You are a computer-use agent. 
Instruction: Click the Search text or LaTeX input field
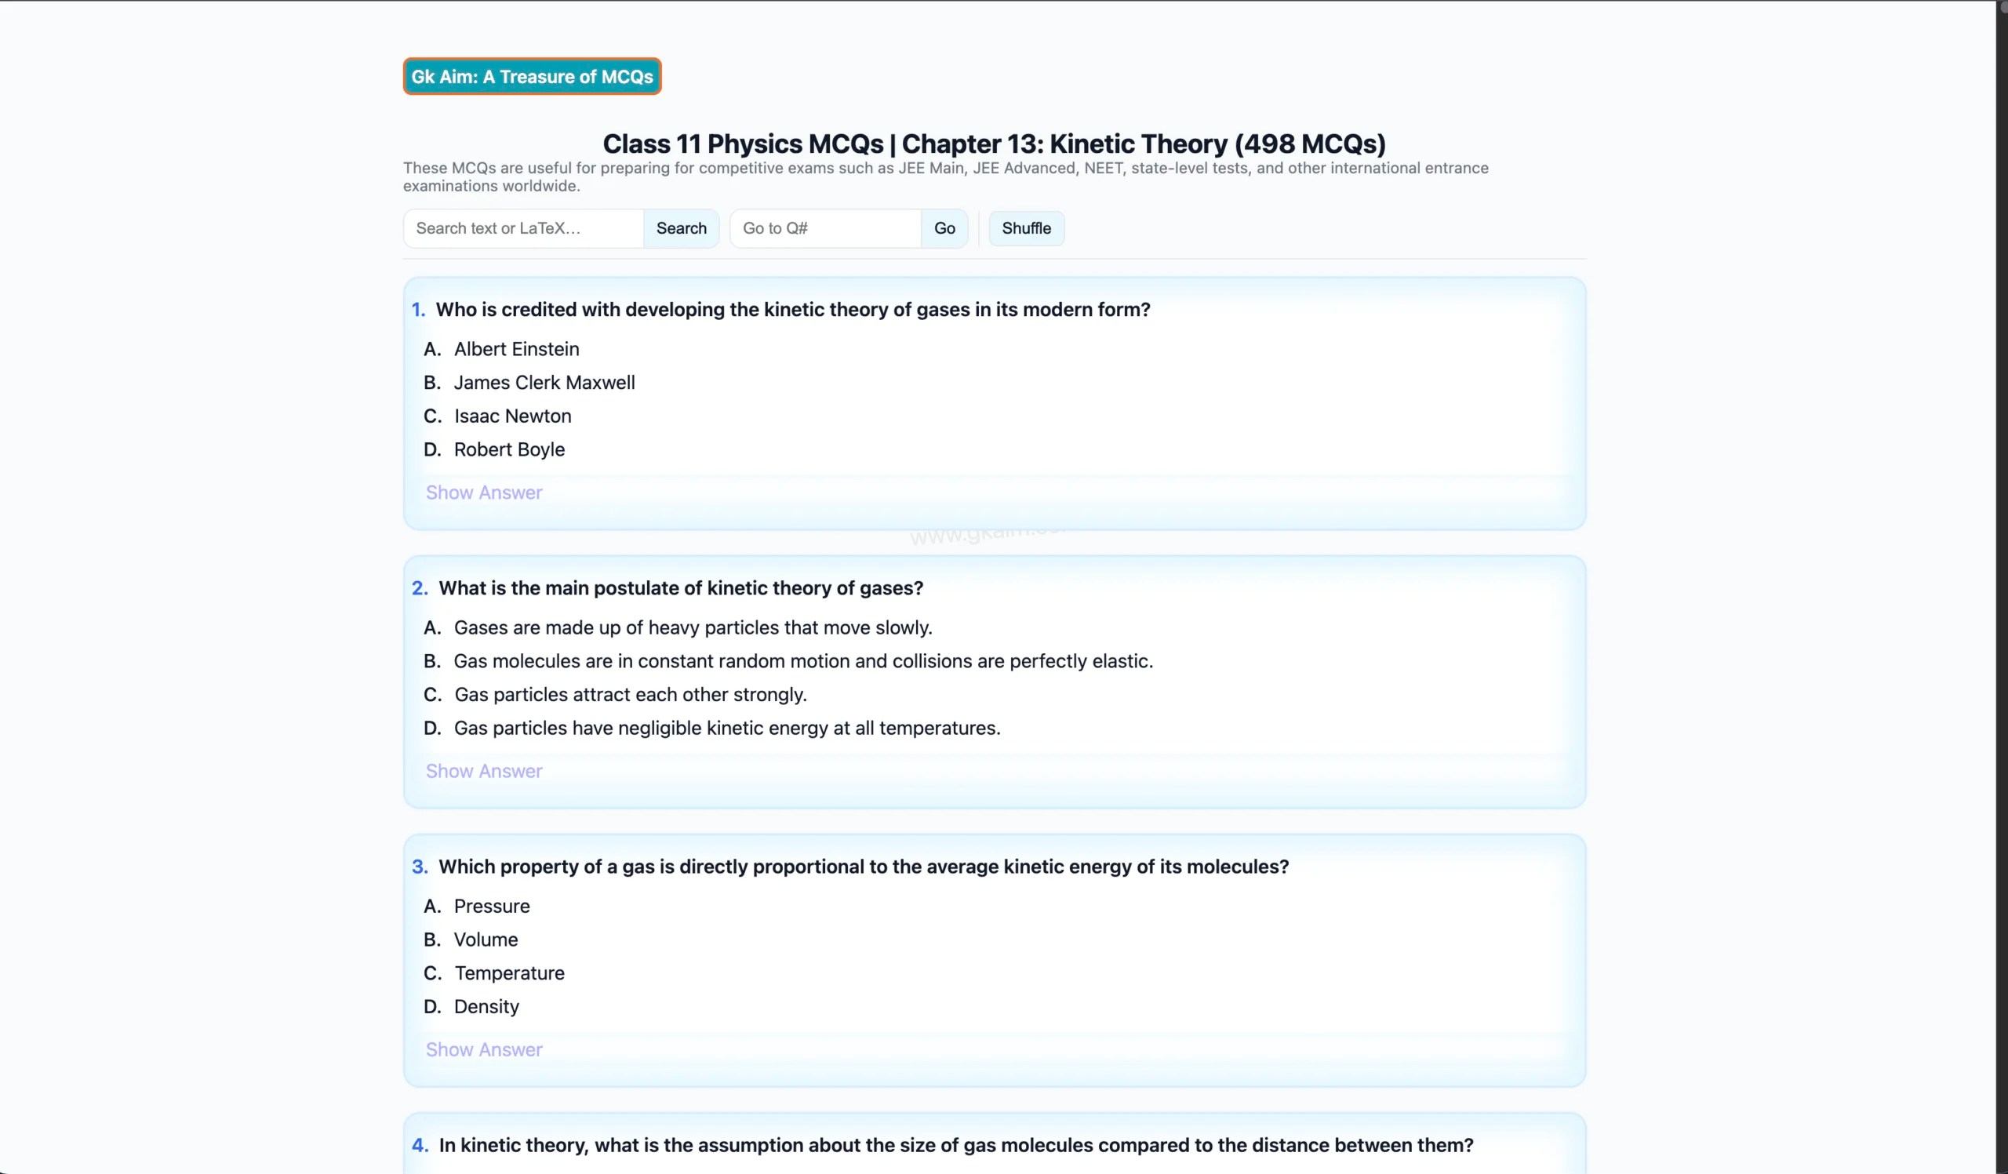click(523, 228)
